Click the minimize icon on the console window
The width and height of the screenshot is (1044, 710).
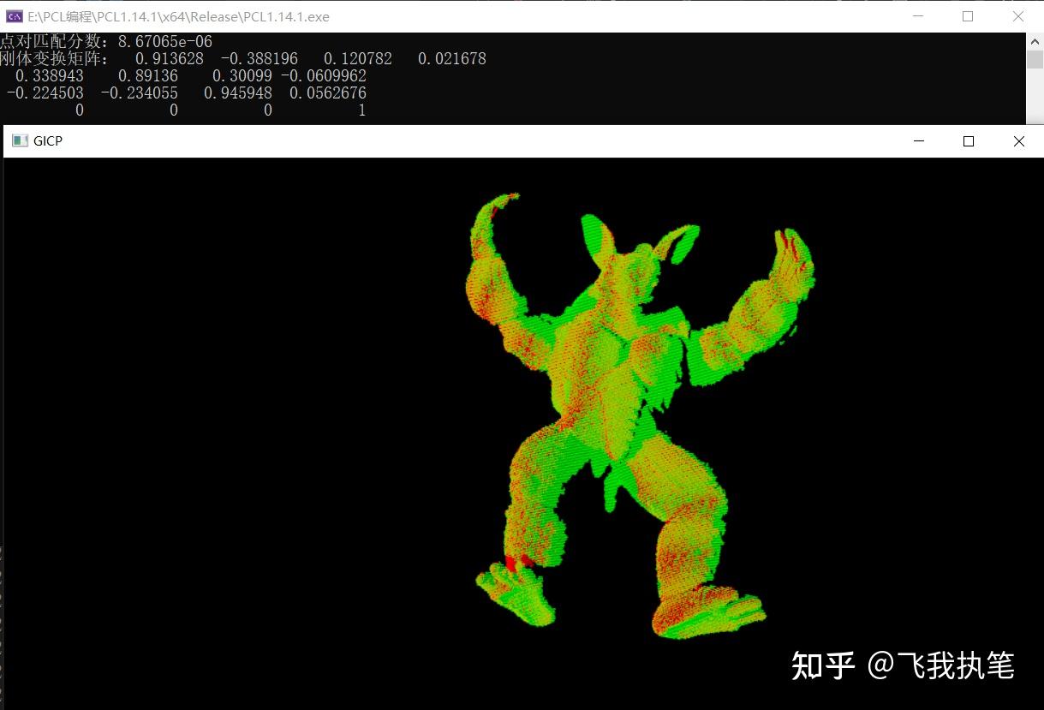coord(917,16)
